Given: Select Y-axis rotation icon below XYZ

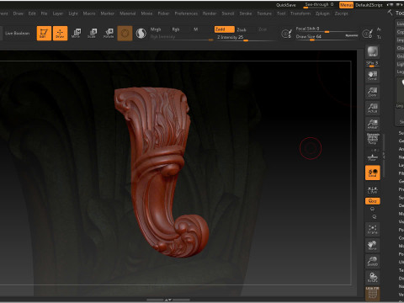Looking at the screenshot, I should 373,209.
